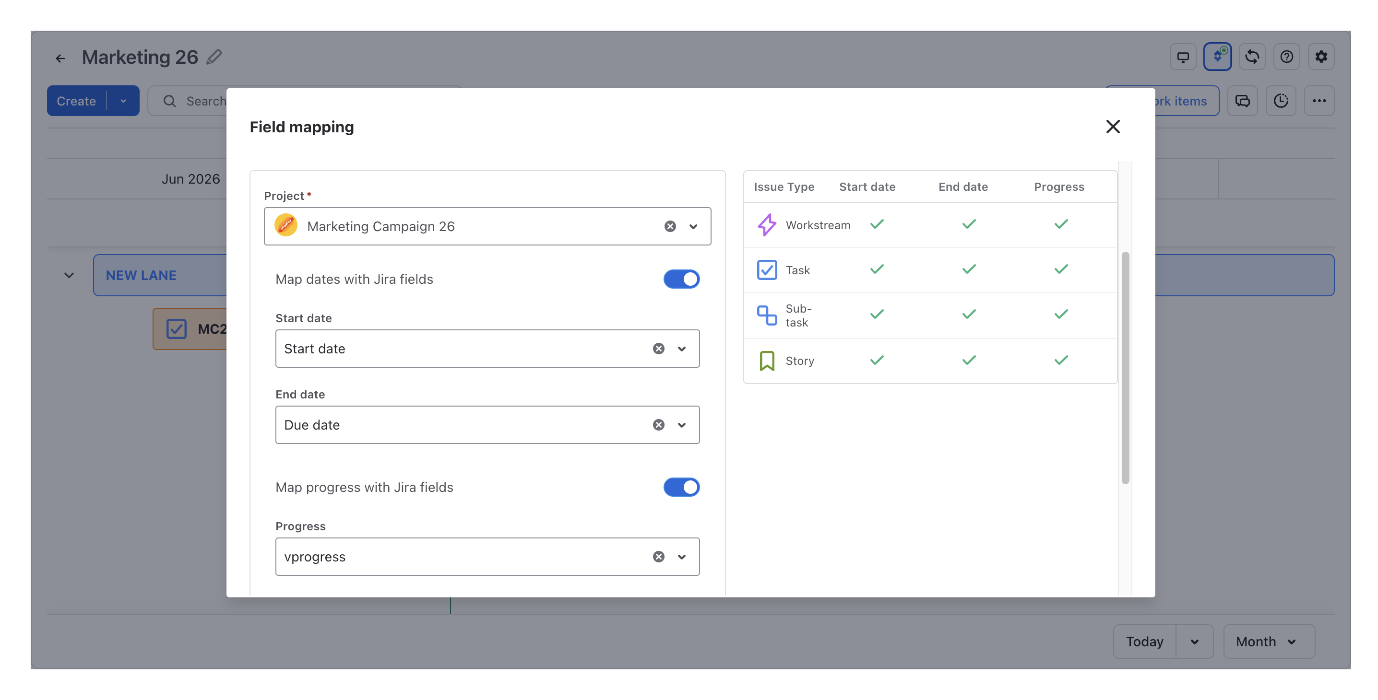Open the Create button dropdown arrow

pos(124,101)
